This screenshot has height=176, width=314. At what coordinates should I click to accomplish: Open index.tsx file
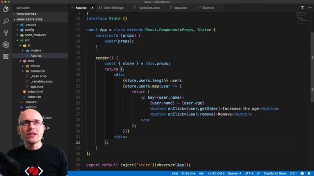[x=34, y=97]
